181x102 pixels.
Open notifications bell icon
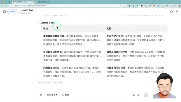[177, 12]
